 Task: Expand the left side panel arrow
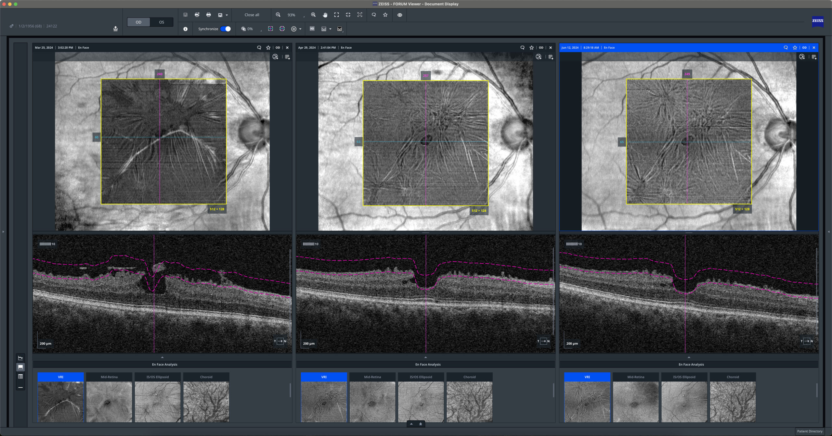click(x=3, y=231)
